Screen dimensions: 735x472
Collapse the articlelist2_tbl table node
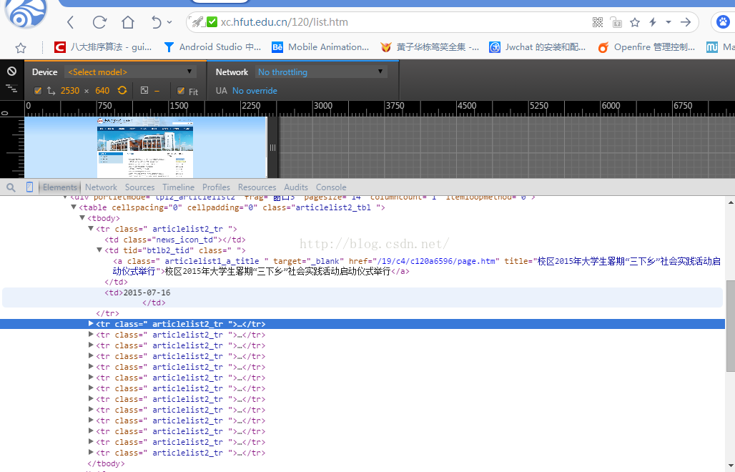pos(74,207)
